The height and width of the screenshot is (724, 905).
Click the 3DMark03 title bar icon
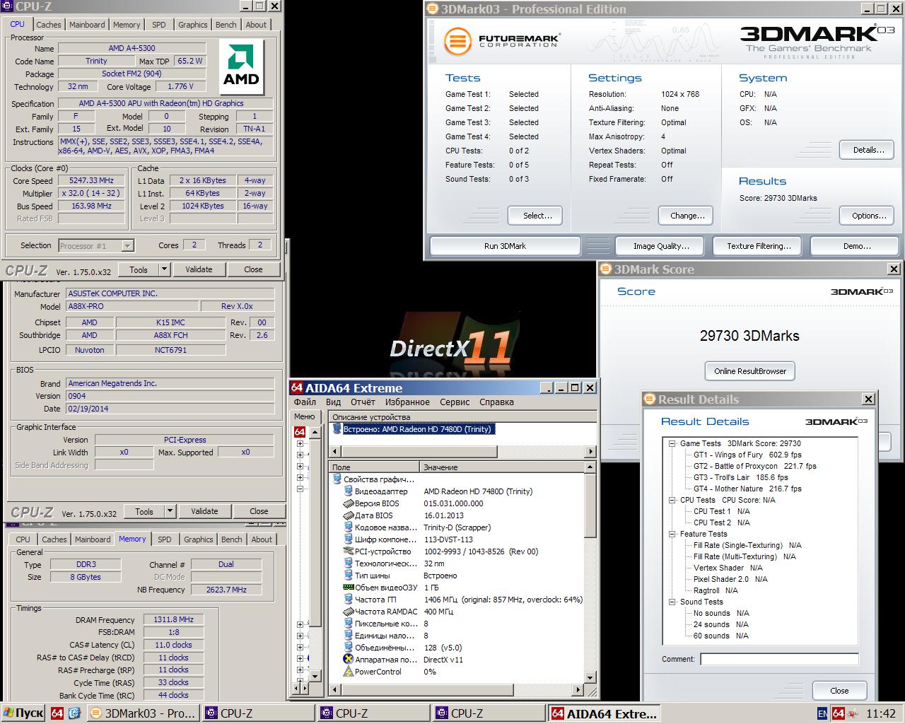[433, 9]
